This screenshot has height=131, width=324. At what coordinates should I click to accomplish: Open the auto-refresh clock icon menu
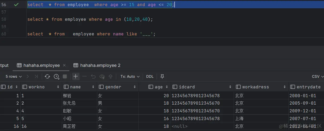click(56, 76)
